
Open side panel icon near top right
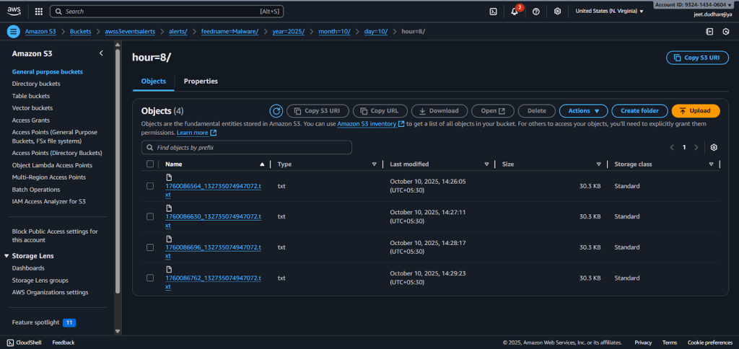tap(709, 32)
